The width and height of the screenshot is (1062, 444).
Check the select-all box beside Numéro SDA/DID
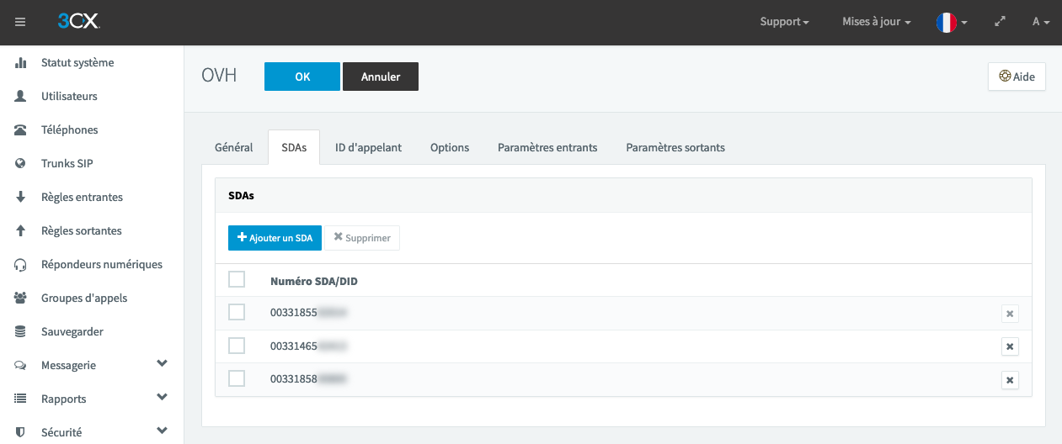pos(237,279)
